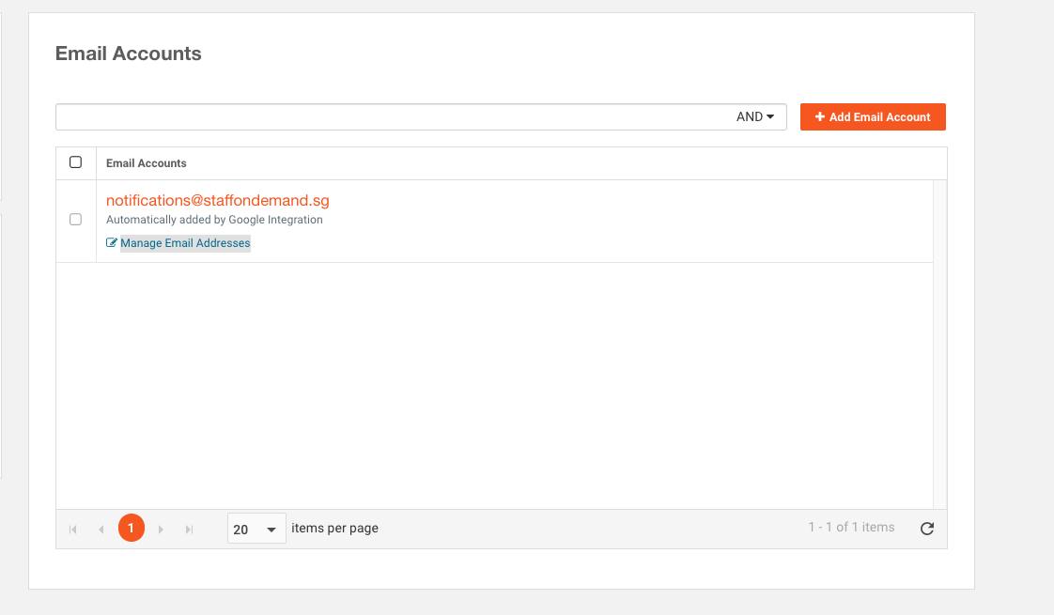Open the Manage Email Addresses link
The image size is (1054, 615).
click(x=185, y=242)
